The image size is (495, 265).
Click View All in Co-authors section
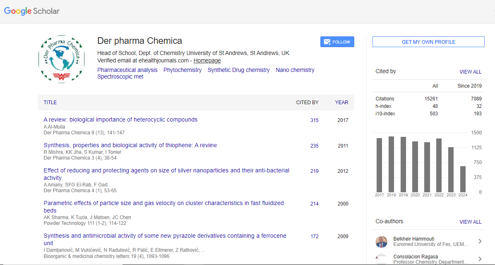[470, 222]
